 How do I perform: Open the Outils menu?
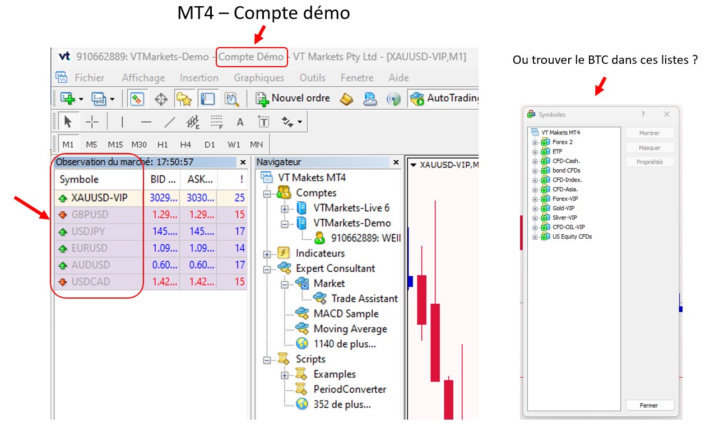[312, 78]
